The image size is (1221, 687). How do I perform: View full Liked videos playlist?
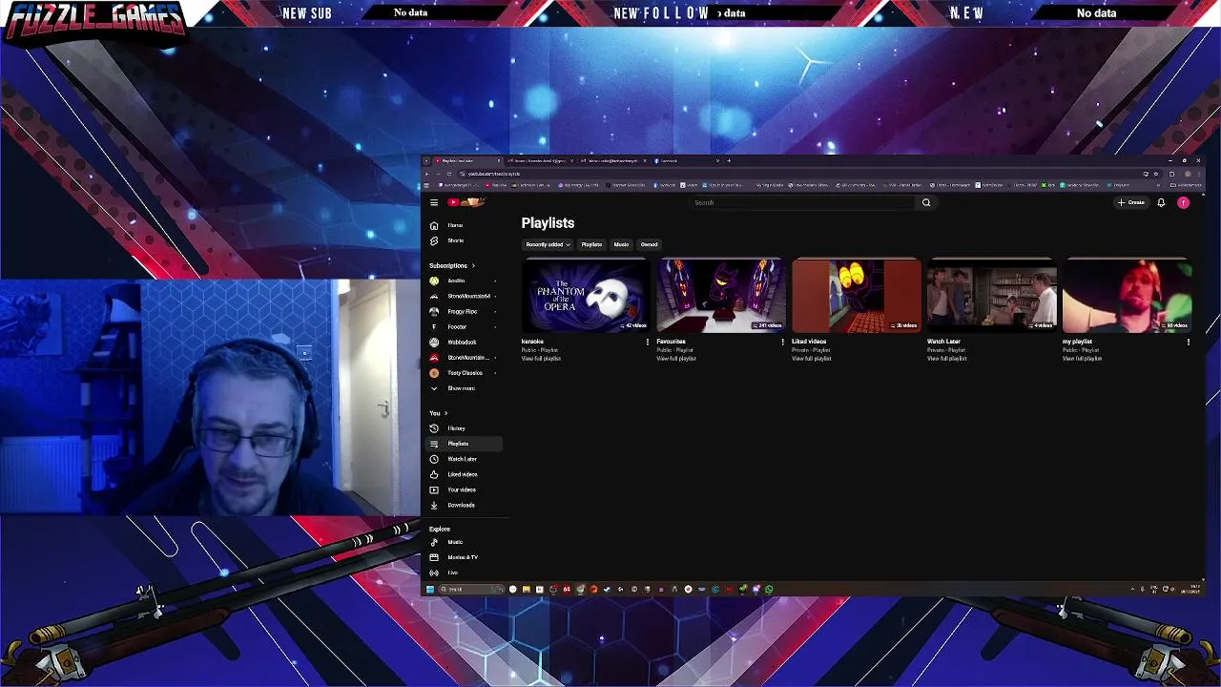tap(812, 358)
